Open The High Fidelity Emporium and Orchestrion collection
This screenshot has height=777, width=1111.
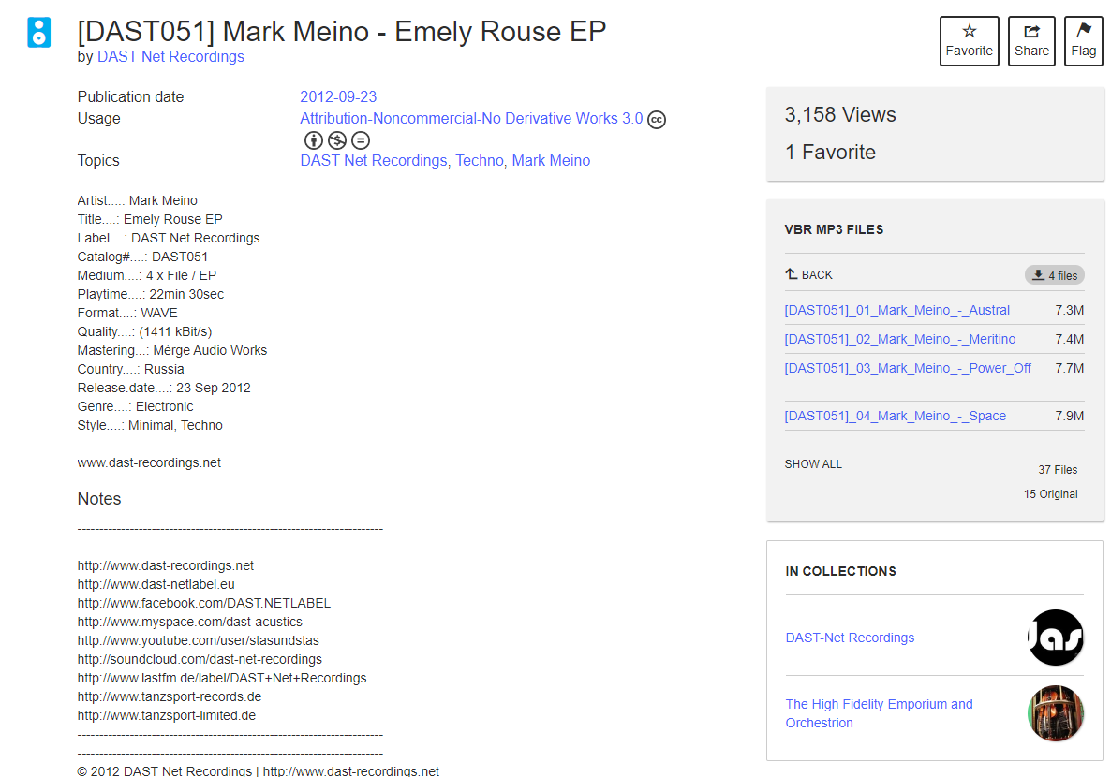click(879, 713)
